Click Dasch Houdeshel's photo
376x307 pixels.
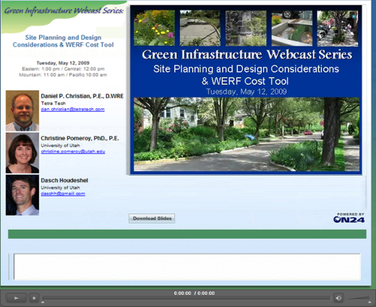23,195
